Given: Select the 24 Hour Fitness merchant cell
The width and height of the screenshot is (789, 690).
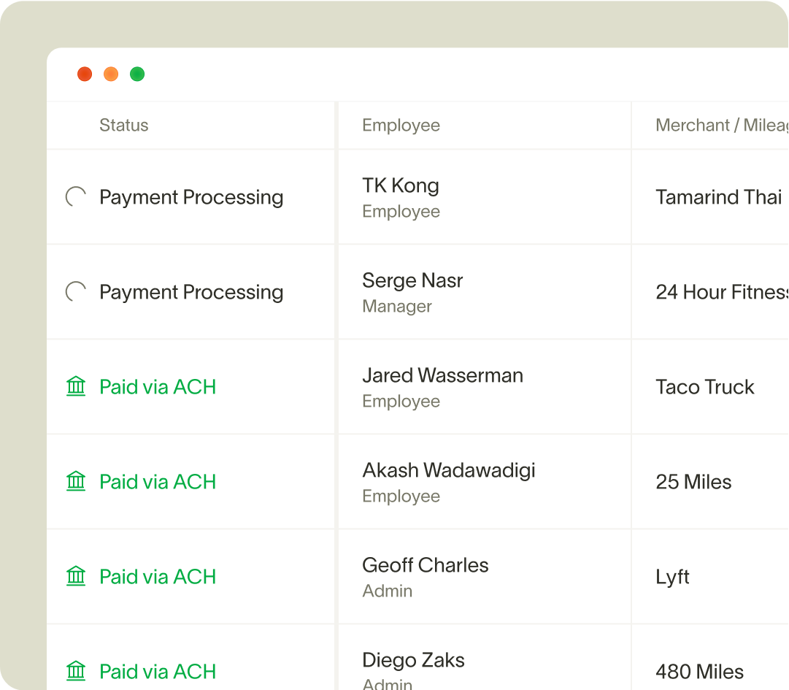Looking at the screenshot, I should (722, 292).
